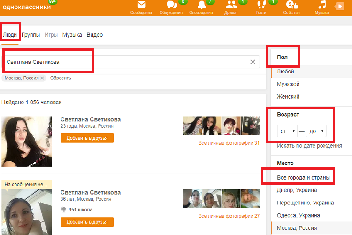Open the Гости footprints icon
This screenshot has height=235, width=352.
pos(261,5)
